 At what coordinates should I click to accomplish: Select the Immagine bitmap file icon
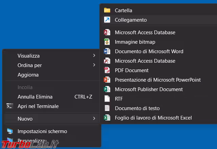[x=107, y=42]
